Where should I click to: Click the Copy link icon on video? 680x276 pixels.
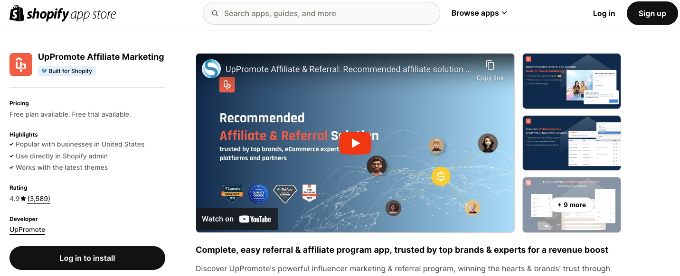[x=490, y=65]
